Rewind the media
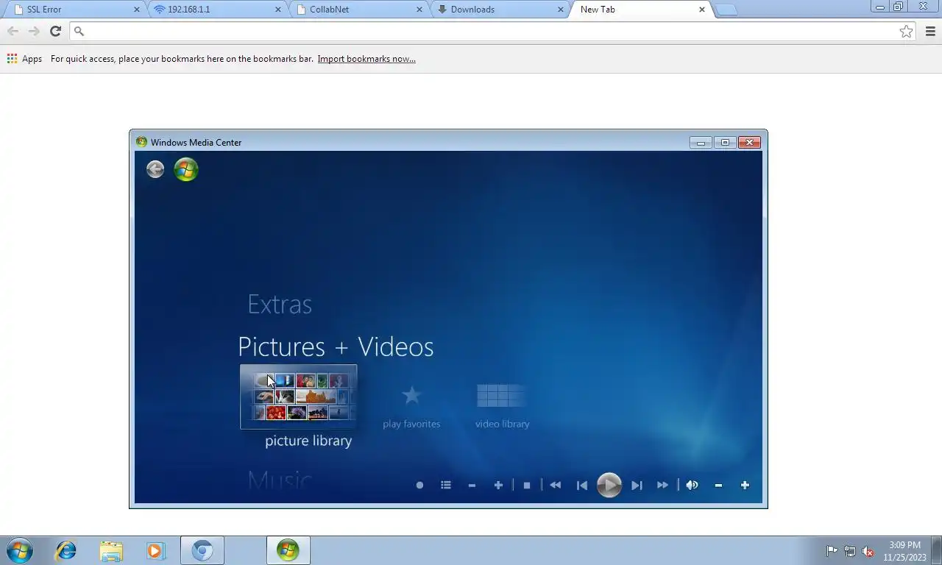The height and width of the screenshot is (565, 942). (556, 486)
